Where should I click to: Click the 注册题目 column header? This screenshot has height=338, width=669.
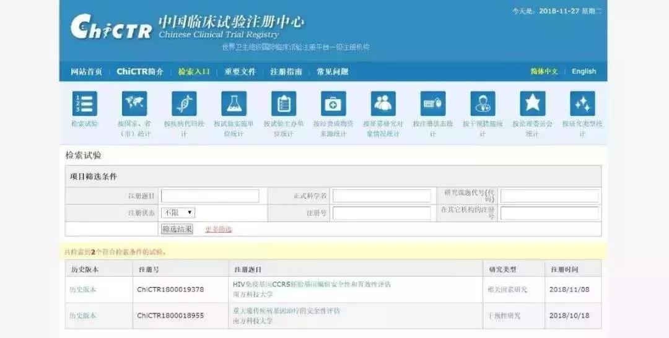[248, 269]
